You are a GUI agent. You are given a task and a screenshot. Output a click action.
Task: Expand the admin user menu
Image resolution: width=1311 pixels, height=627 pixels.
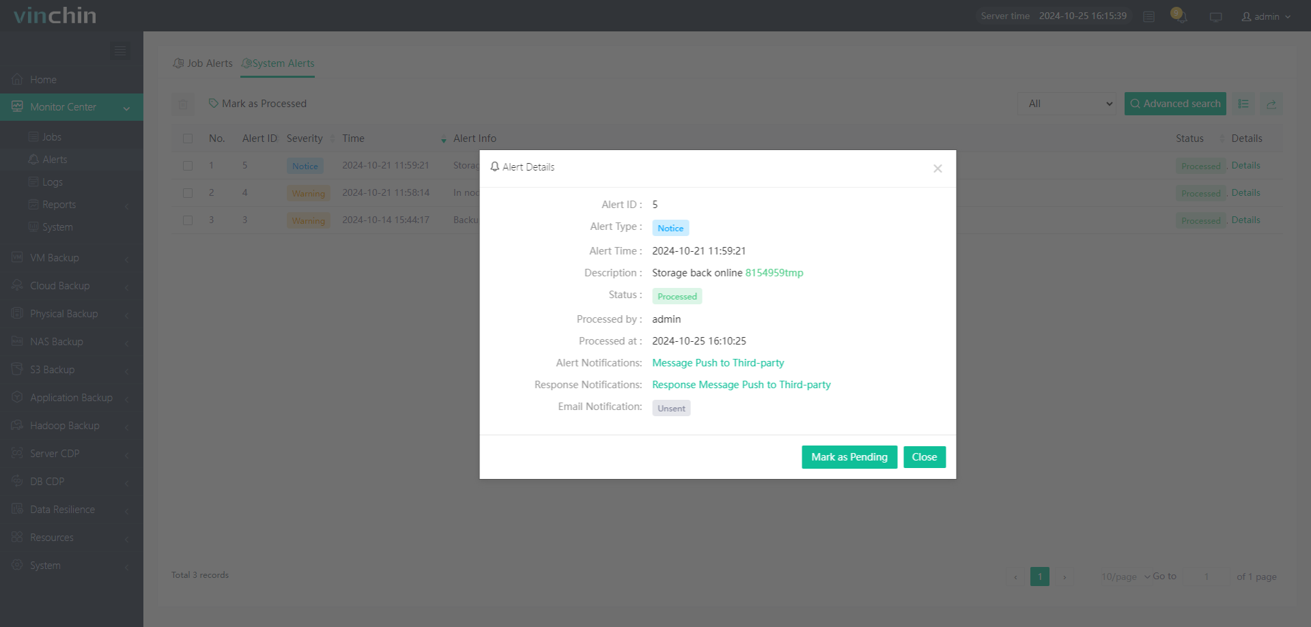tap(1266, 16)
